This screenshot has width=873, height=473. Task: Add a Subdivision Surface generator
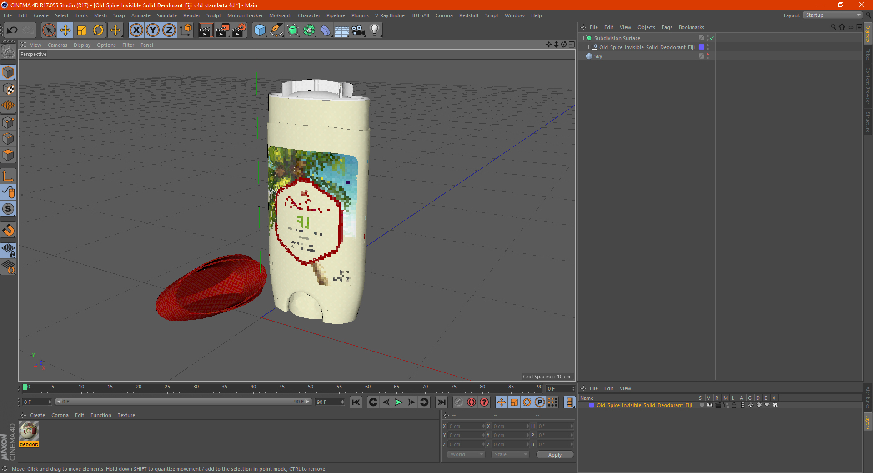point(293,30)
